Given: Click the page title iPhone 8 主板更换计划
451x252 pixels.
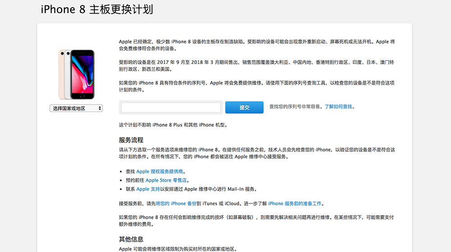Looking at the screenshot, I should tap(97, 9).
